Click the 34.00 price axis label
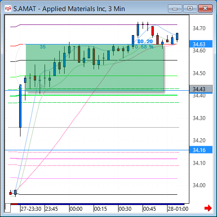This screenshot has width=217, height=217. click(x=199, y=185)
